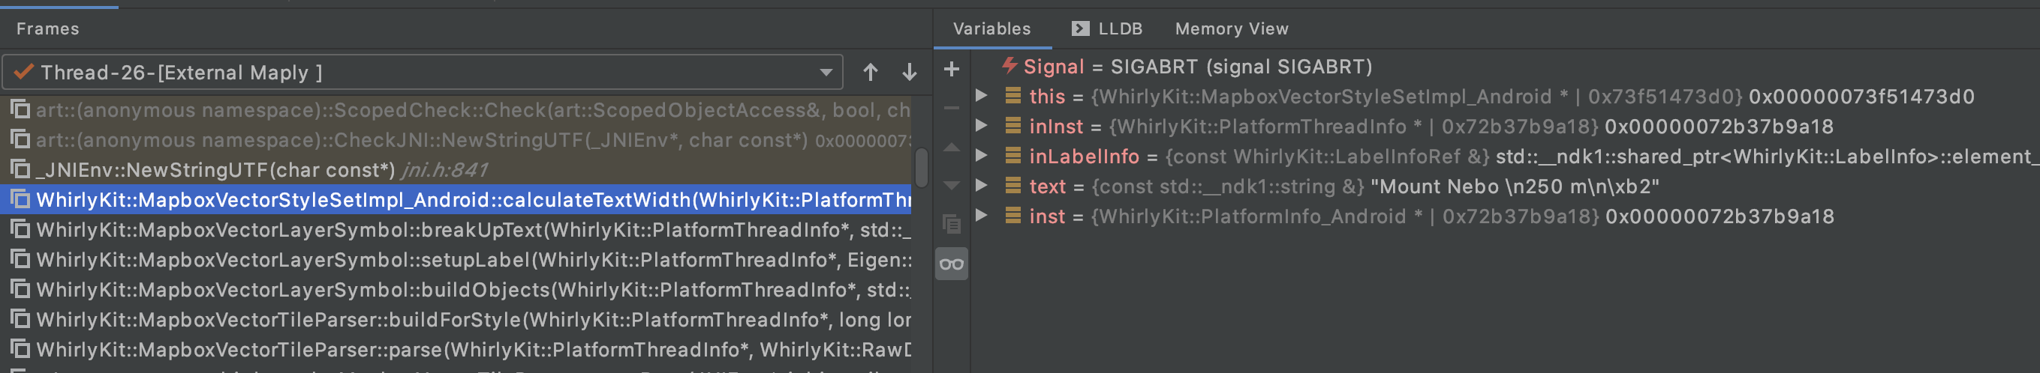Click the frame icon beside calculateTextWidth
This screenshot has height=373, width=2040.
click(20, 199)
